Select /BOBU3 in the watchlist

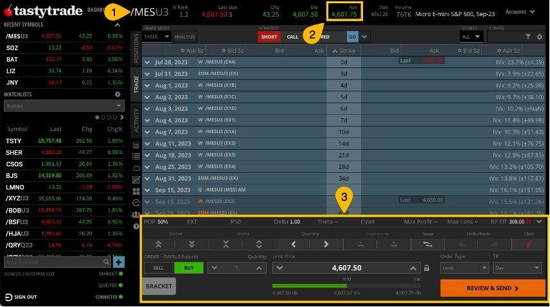click(x=64, y=210)
